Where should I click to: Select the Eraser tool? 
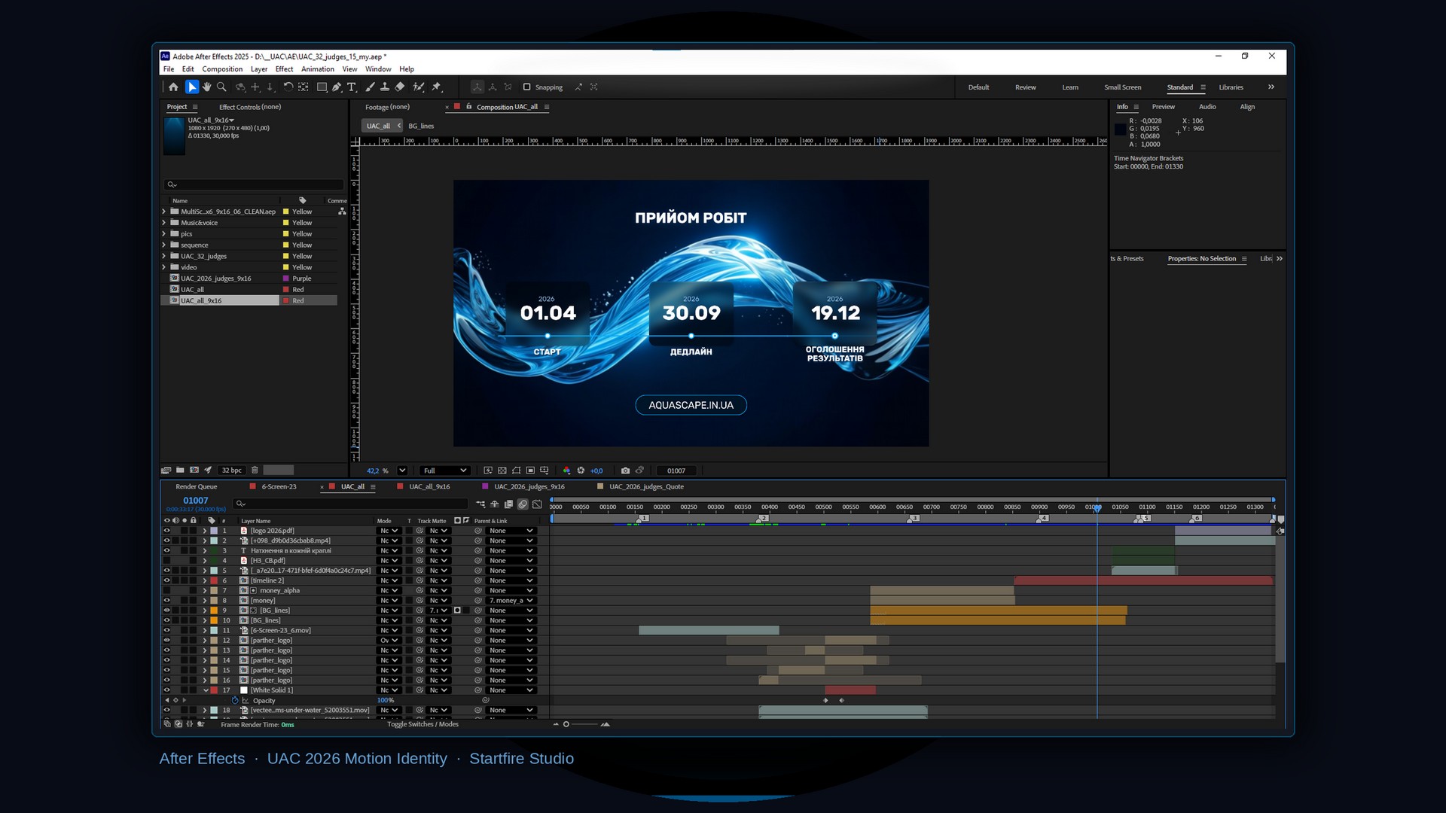pos(400,87)
